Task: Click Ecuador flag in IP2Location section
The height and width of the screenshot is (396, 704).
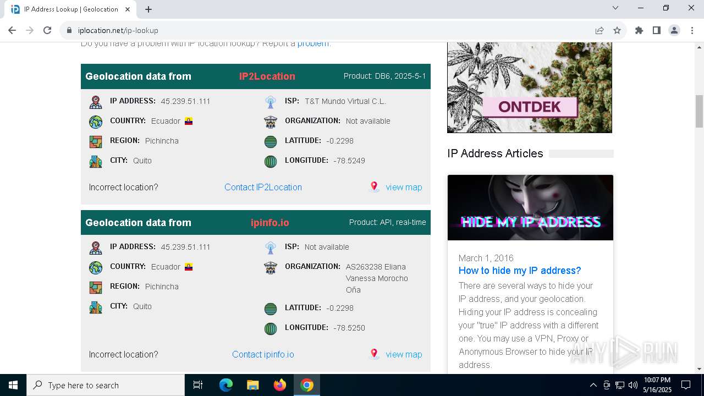Action: click(189, 121)
